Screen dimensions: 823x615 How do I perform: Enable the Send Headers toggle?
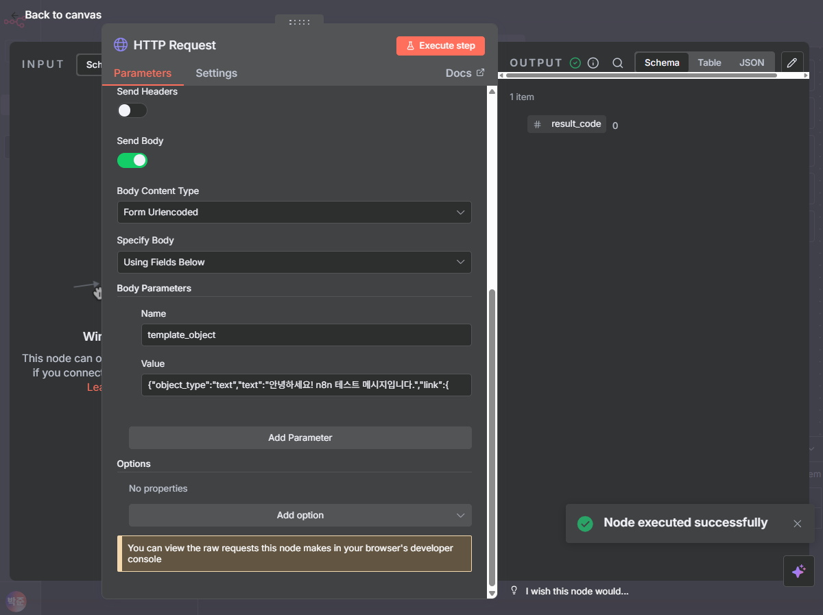pyautogui.click(x=132, y=110)
